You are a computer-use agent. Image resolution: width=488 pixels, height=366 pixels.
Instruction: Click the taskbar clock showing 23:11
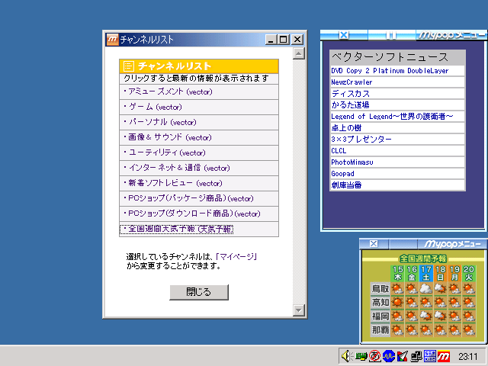pyautogui.click(x=467, y=356)
